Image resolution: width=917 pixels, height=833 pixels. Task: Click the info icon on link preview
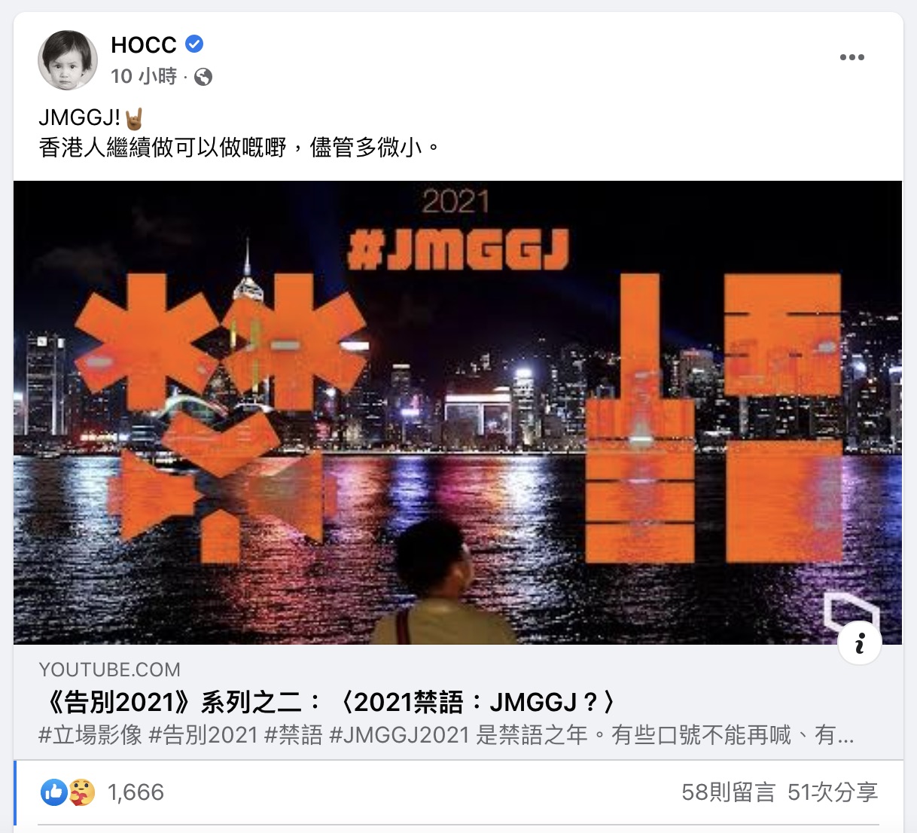[859, 642]
